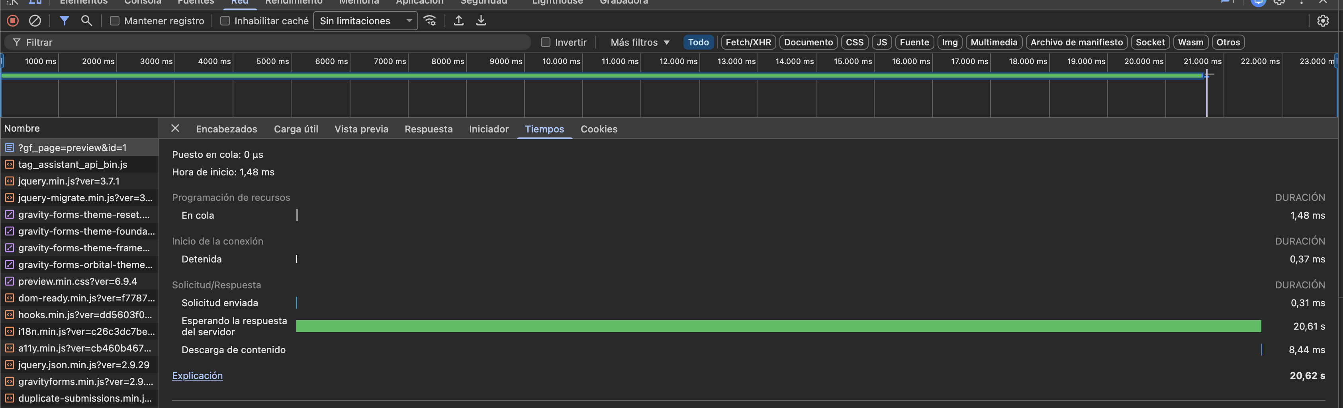Open network settings gear icon
Viewport: 1343px width, 408px height.
tap(1323, 21)
